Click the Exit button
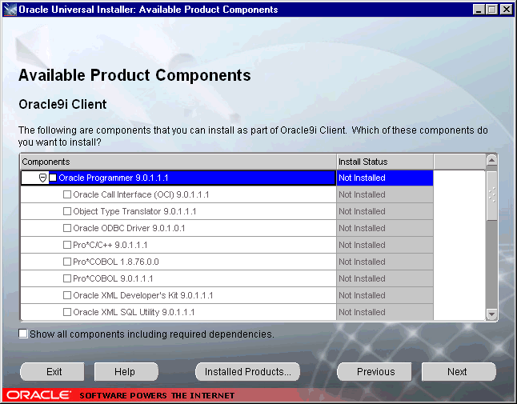The width and height of the screenshot is (517, 404). (53, 372)
